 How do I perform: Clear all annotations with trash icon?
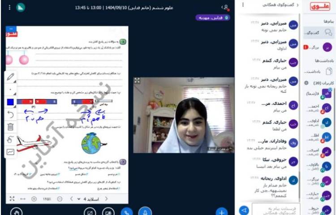(x=10, y=127)
